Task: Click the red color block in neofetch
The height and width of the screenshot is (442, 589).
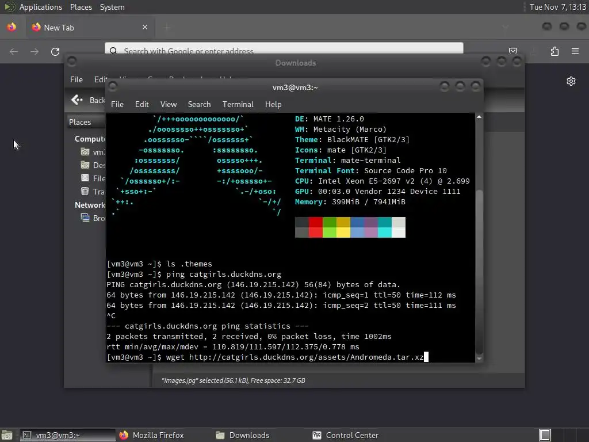Action: (316, 227)
